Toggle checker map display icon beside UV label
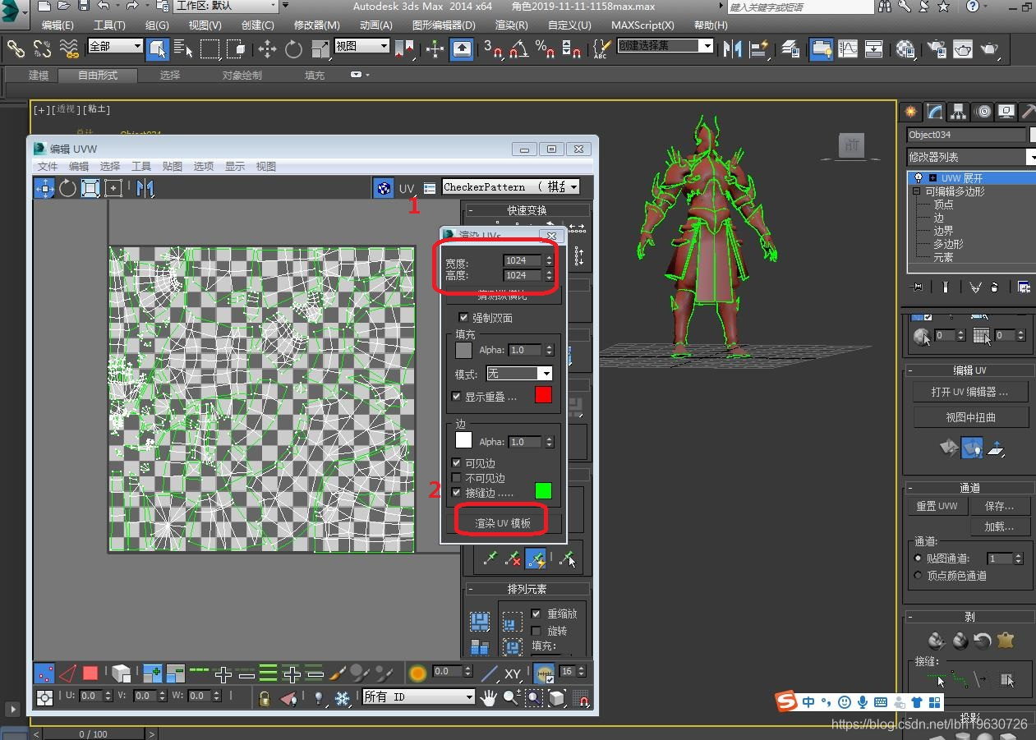Image resolution: width=1036 pixels, height=740 pixels. [x=383, y=188]
